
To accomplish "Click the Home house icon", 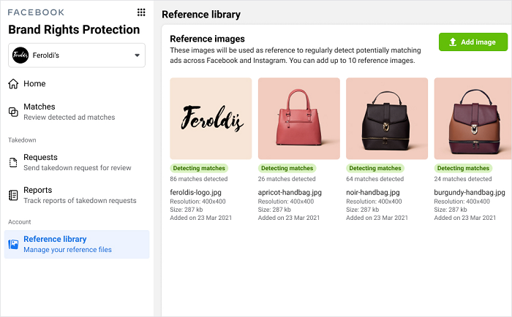I will [13, 84].
